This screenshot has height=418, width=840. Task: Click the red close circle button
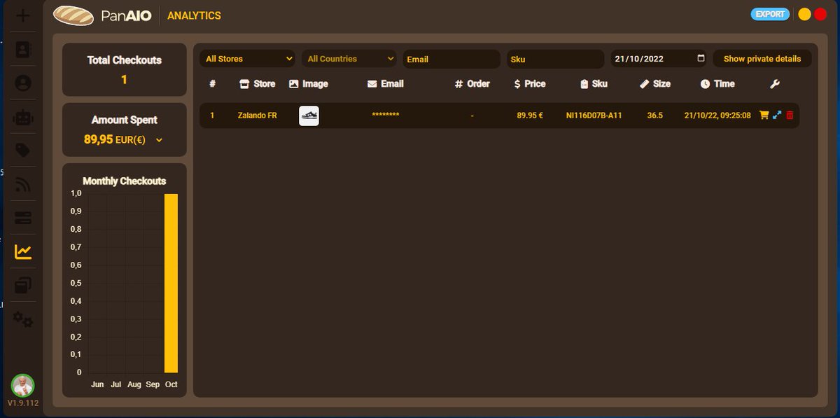click(x=820, y=14)
